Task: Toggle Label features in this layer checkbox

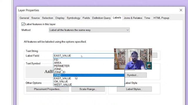Action: (x=23, y=24)
